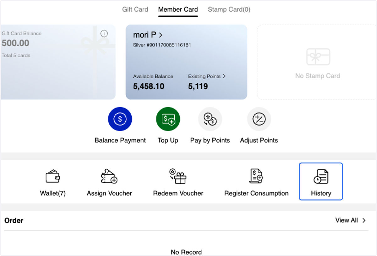Show gift card balance info icon

point(104,34)
